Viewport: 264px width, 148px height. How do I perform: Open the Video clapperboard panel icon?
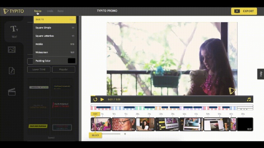tap(12, 92)
